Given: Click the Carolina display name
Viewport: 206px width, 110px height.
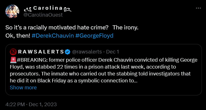Looking at the screenshot, I should [x=48, y=9].
